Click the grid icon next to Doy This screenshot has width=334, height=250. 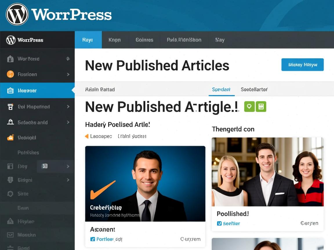coord(45,166)
